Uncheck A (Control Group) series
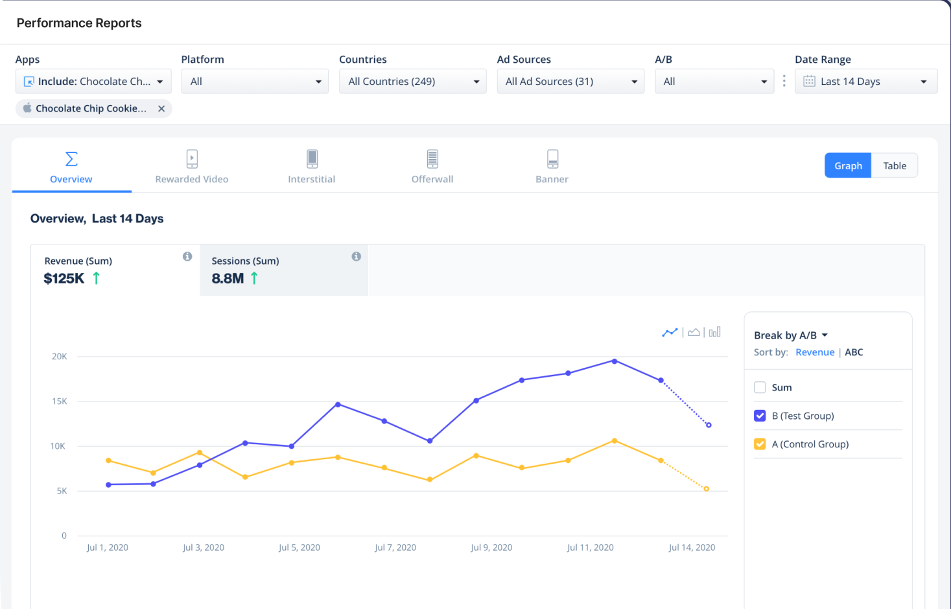This screenshot has height=609, width=951. point(760,444)
